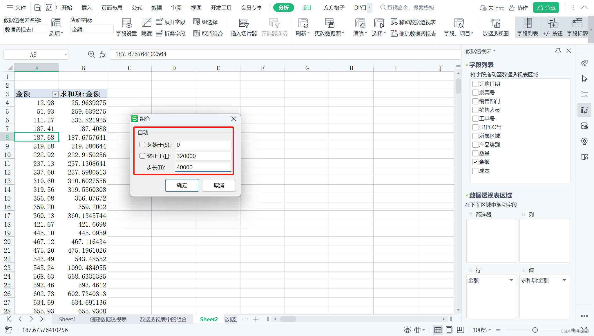Toggle 字段标题 field headers
This screenshot has width=594, height=336.
577,27
